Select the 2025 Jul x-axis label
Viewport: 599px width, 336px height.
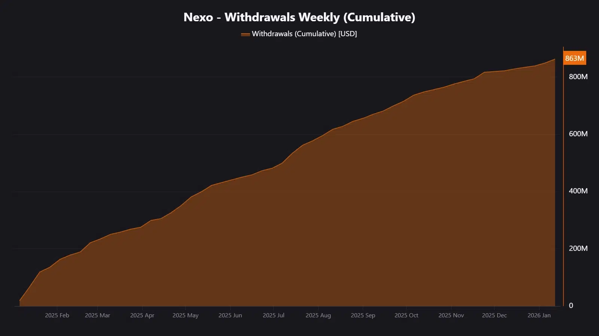tap(274, 315)
